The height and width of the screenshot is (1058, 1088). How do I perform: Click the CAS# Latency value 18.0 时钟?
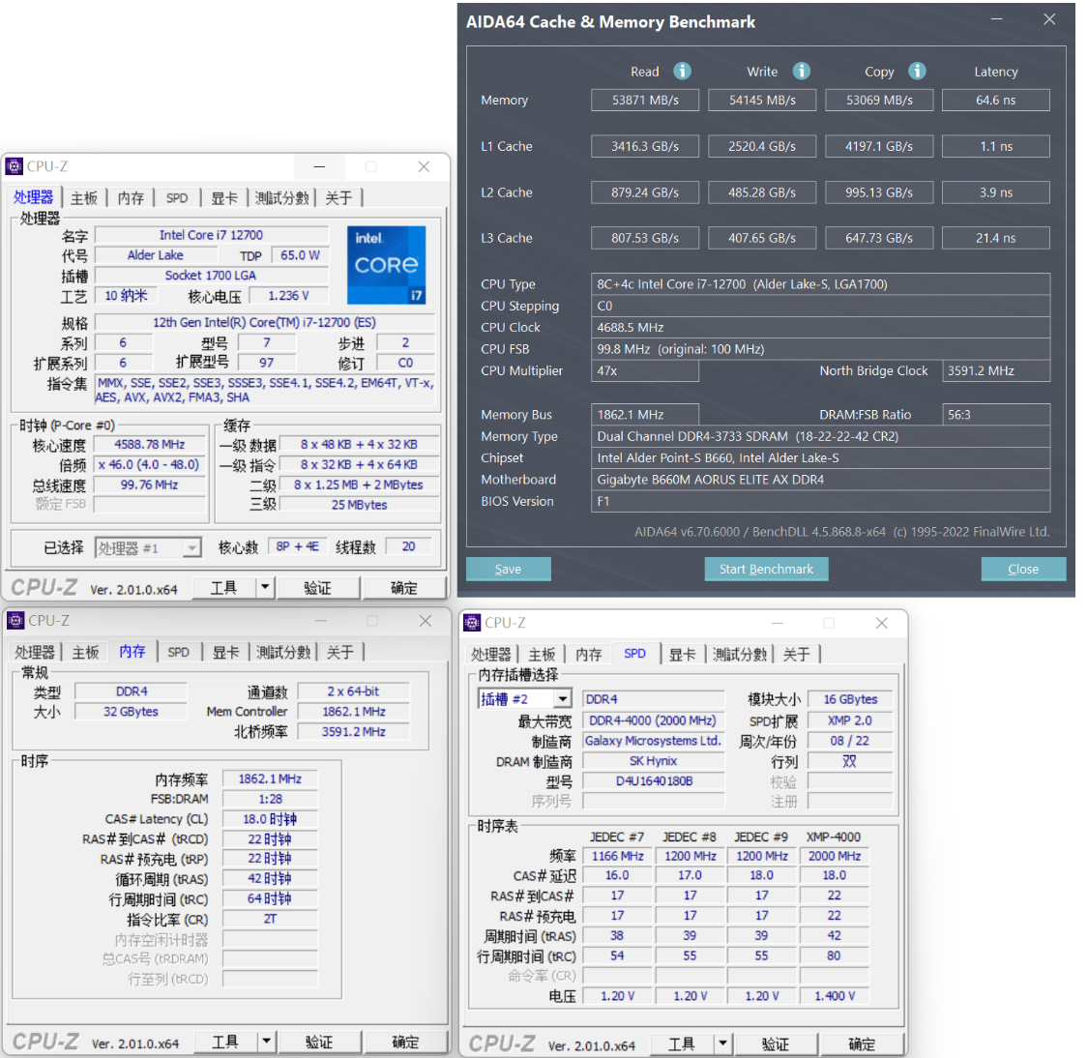[270, 819]
